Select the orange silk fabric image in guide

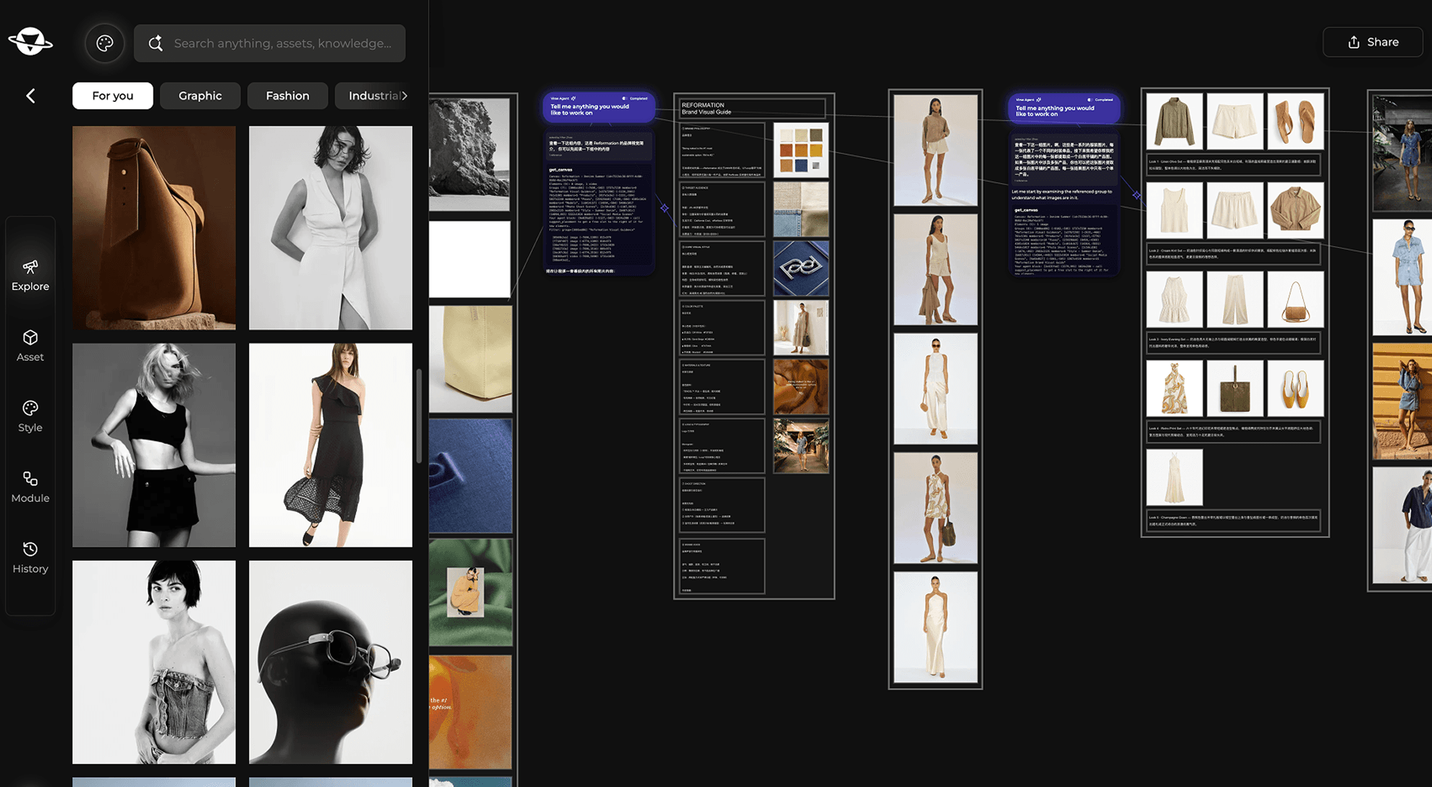801,387
